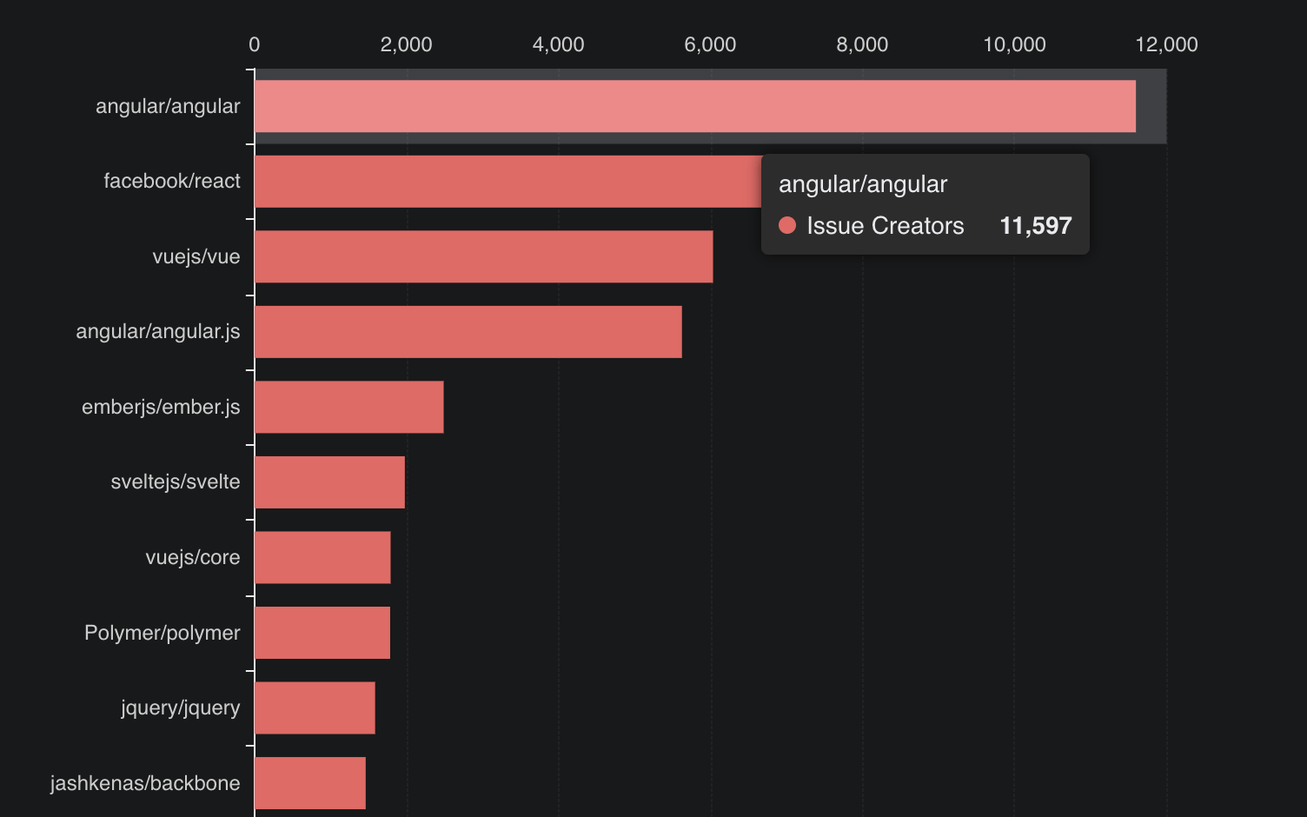Click the angular/angular tooltip title
This screenshot has height=817, width=1307.
863,183
